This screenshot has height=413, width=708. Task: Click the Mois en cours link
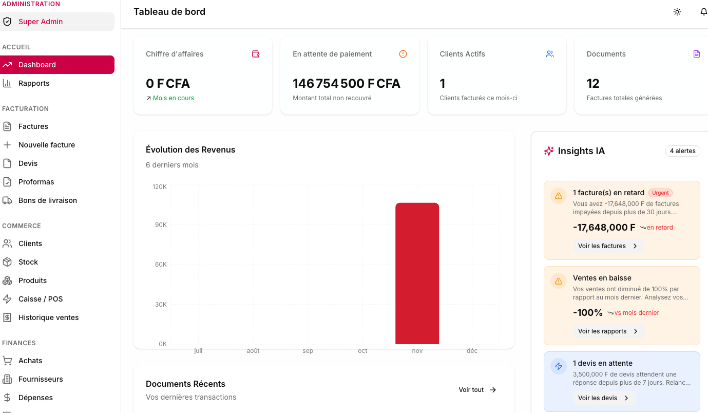173,98
